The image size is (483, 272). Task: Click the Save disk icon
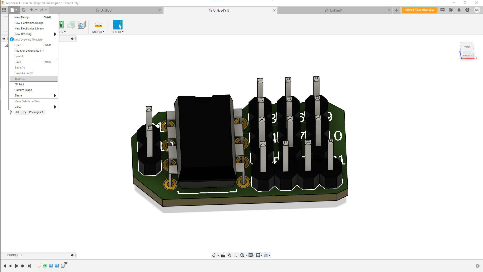[24, 10]
